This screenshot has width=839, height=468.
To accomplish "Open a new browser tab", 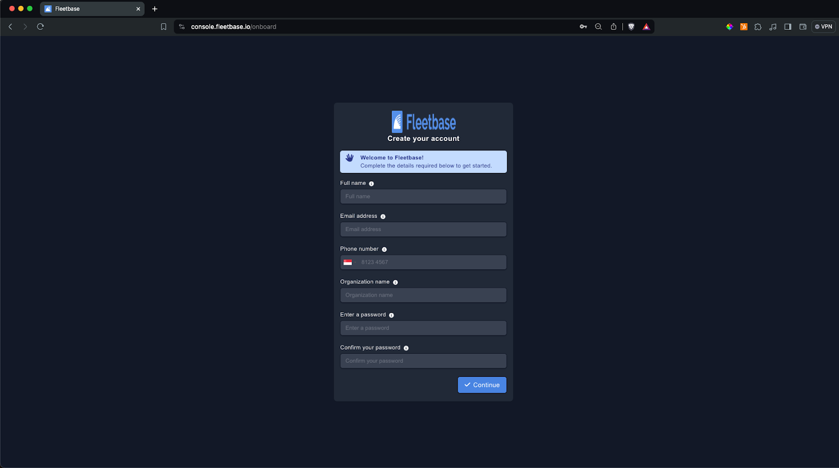I will 155,9.
